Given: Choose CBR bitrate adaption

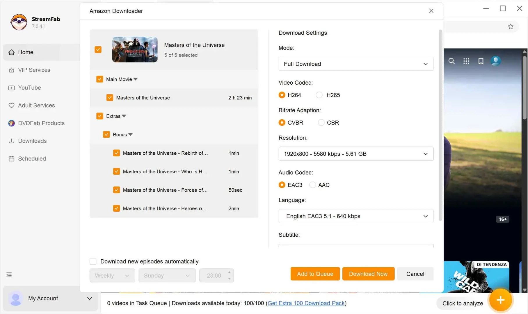Looking at the screenshot, I should point(321,123).
